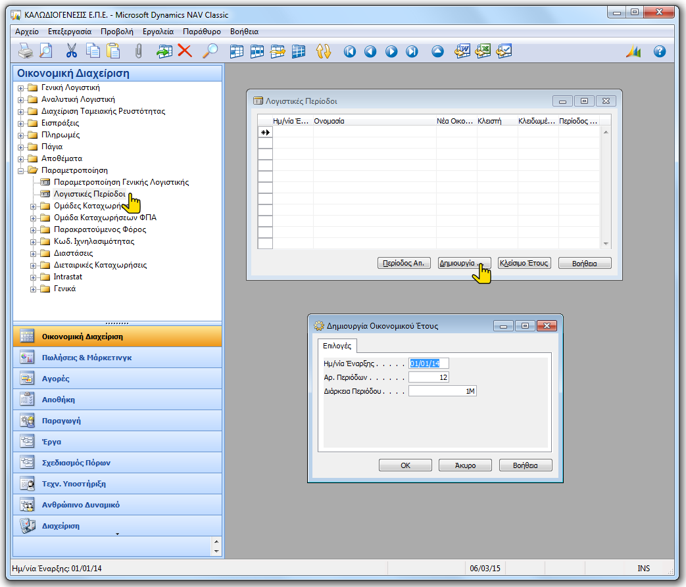Open the Βοήθεια menu in menu bar
Screen dimensions: 686x587
244,32
